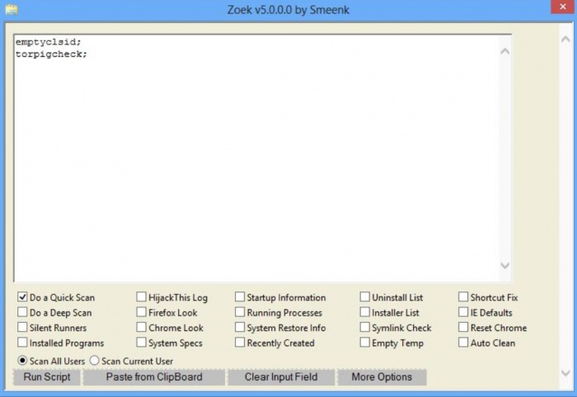Viewport: 577px width, 397px height.
Task: Open More Options
Action: [382, 377]
